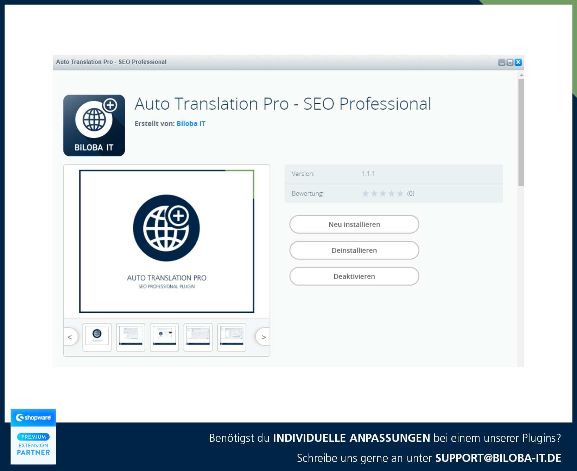The width and height of the screenshot is (577, 471).
Task: Click the scrollbar up arrow
Action: pyautogui.click(x=521, y=75)
